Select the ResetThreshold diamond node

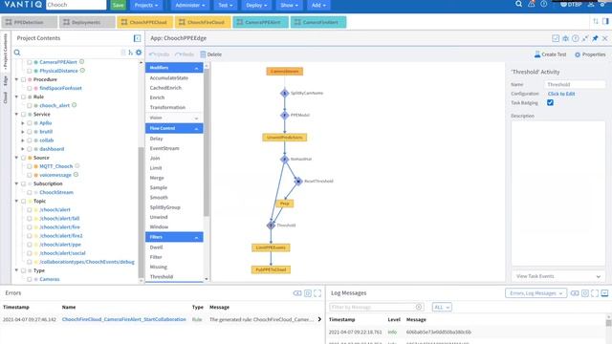[x=298, y=181]
